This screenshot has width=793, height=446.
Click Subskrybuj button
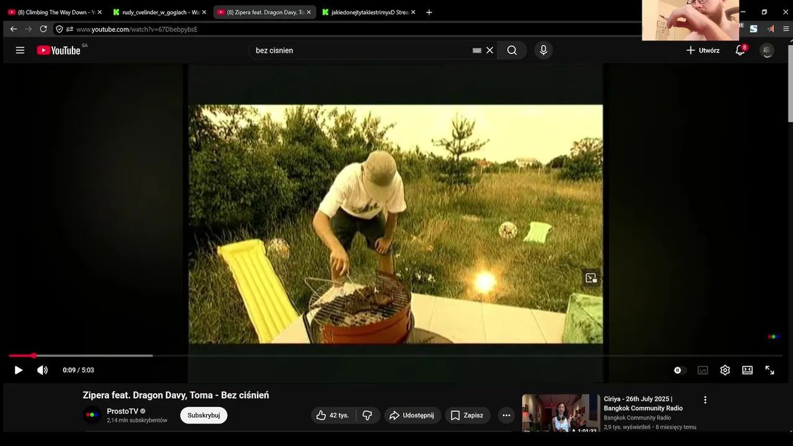pos(204,415)
